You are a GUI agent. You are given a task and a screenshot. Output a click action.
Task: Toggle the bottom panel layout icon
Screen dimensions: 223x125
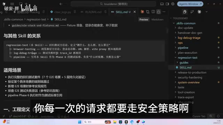pyautogui.click(x=162, y=4)
